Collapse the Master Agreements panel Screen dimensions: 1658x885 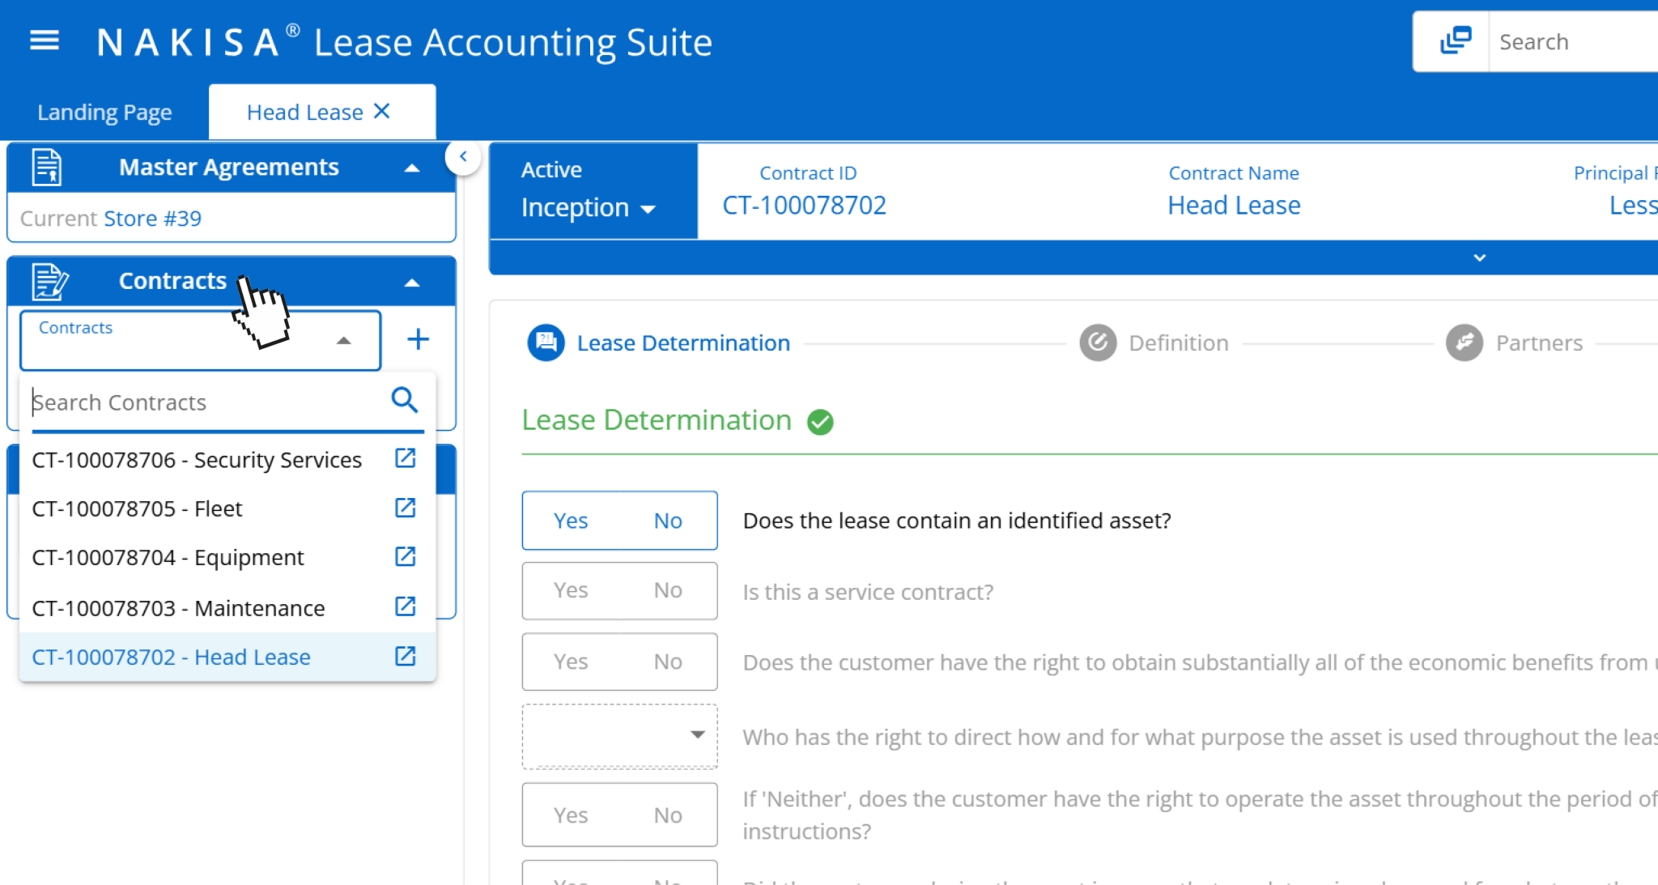(412, 168)
